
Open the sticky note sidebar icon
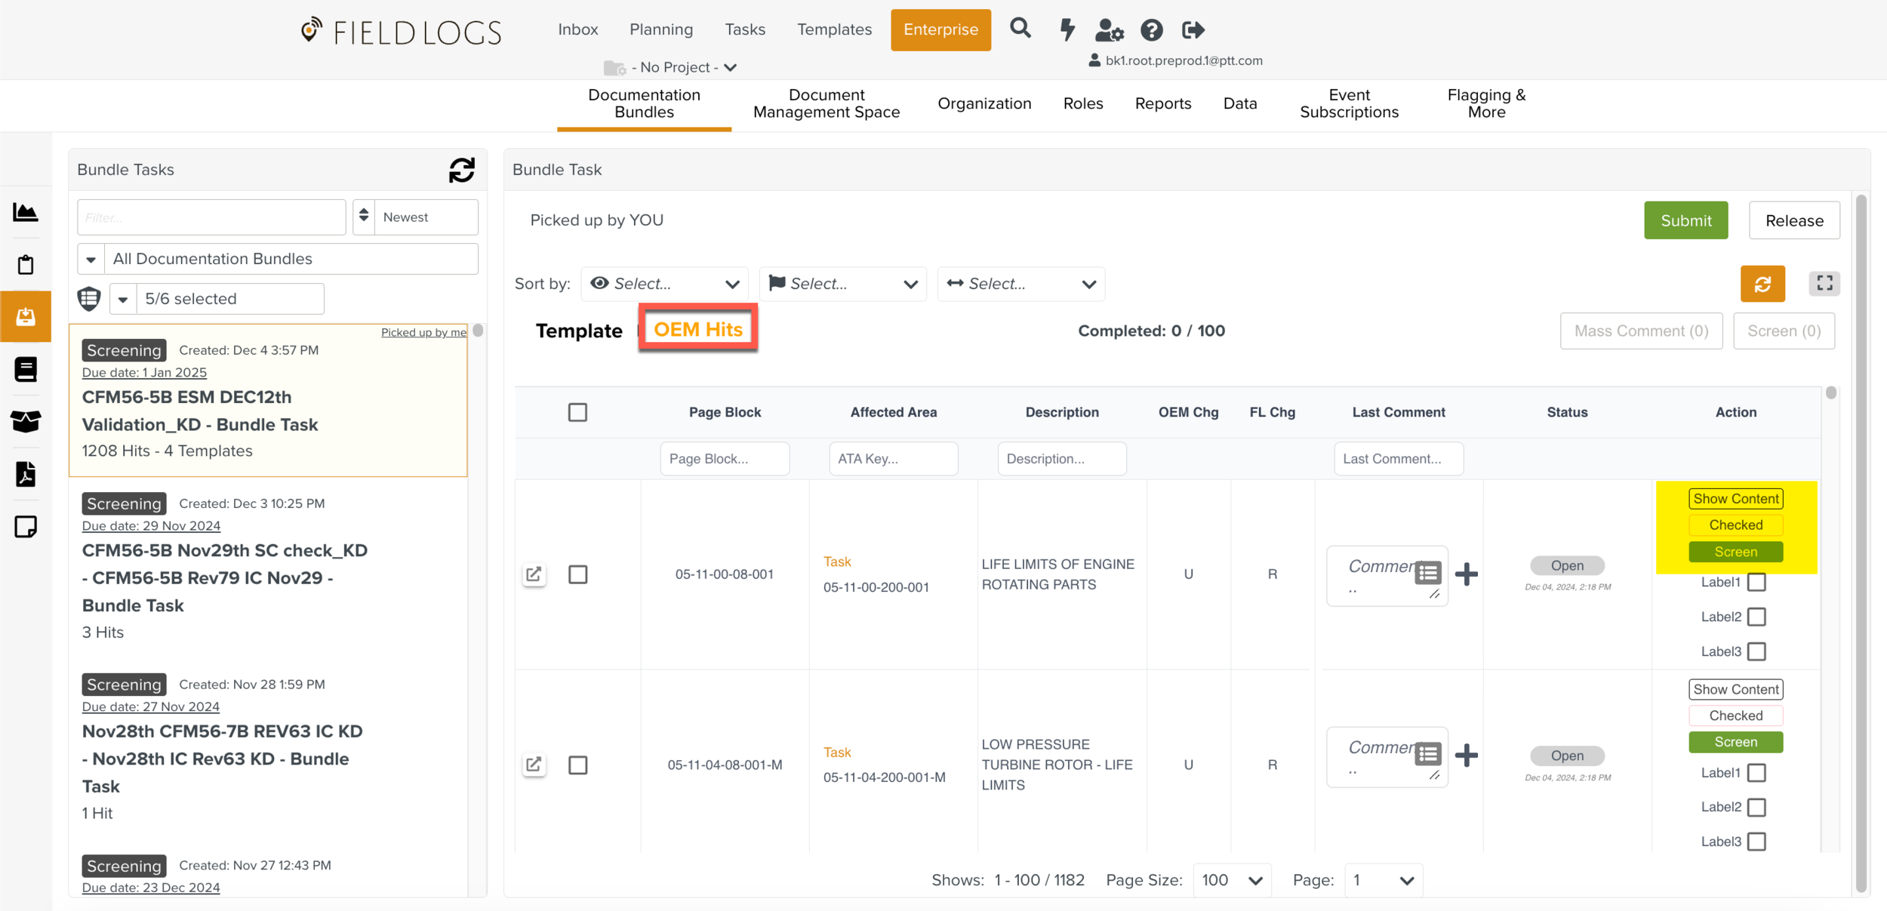(x=26, y=526)
